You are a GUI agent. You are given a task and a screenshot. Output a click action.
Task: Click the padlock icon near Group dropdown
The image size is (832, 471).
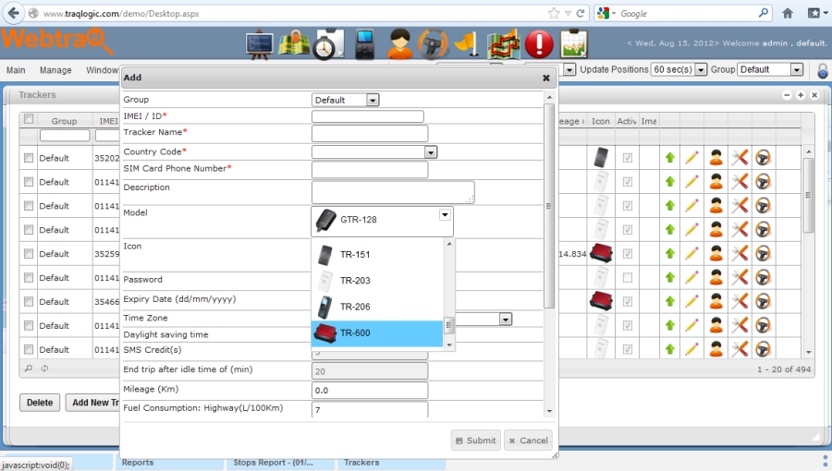pos(823,71)
